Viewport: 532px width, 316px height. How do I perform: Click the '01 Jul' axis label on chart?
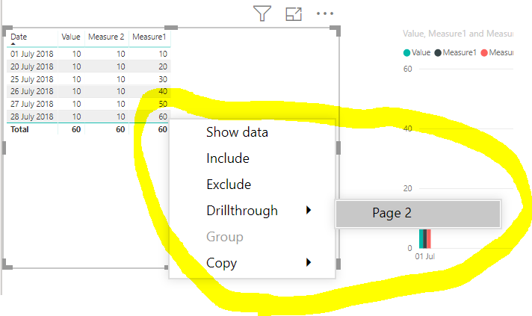click(x=425, y=256)
